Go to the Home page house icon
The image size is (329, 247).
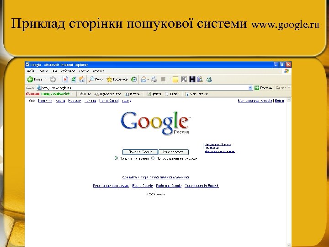click(82, 80)
